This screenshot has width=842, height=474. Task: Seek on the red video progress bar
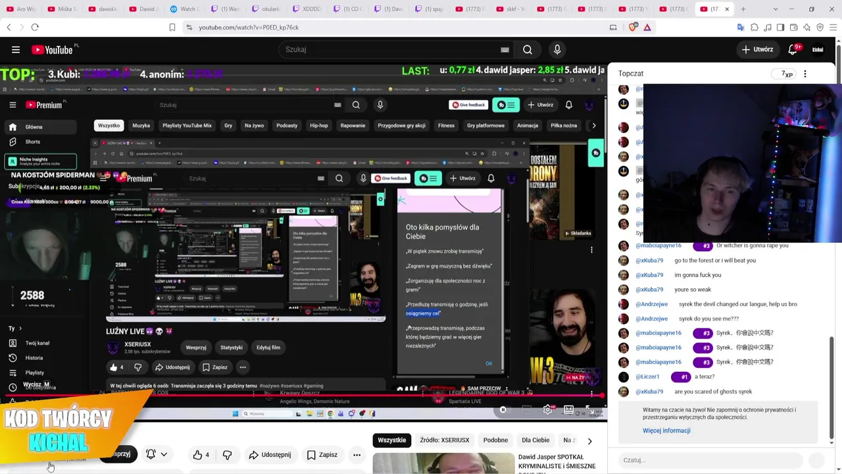pos(303,396)
